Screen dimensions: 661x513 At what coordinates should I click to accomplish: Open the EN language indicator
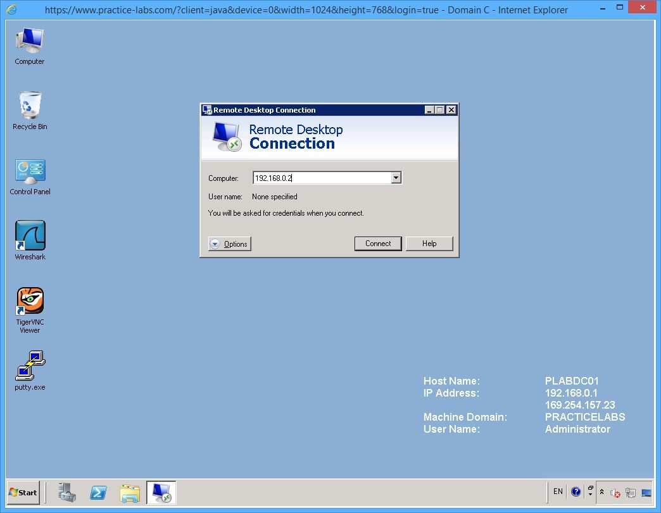click(x=557, y=491)
